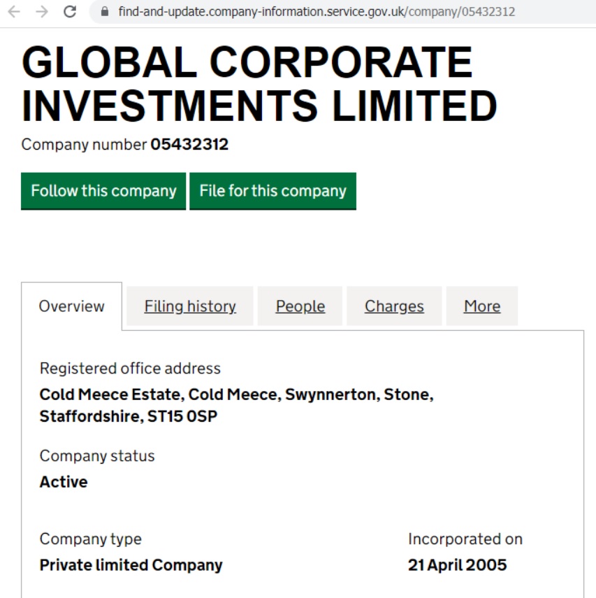Click the browser forward arrow
Viewport: 596px width, 598px height.
tap(42, 12)
